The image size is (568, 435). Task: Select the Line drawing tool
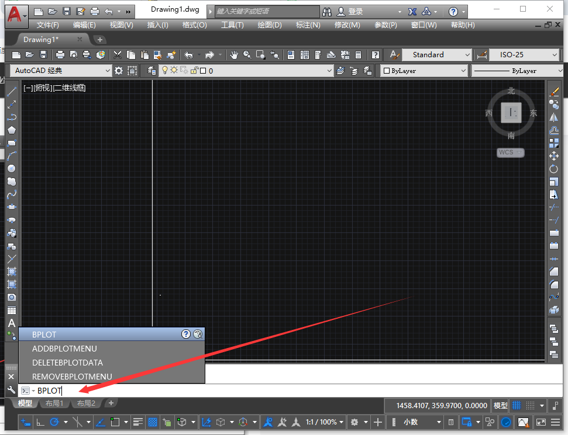tap(12, 92)
